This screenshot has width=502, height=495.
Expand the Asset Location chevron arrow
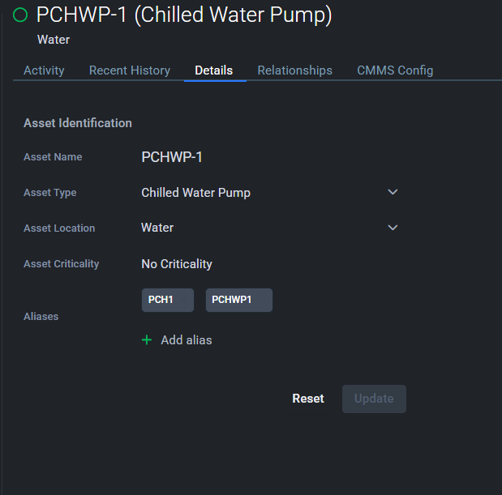coord(393,228)
